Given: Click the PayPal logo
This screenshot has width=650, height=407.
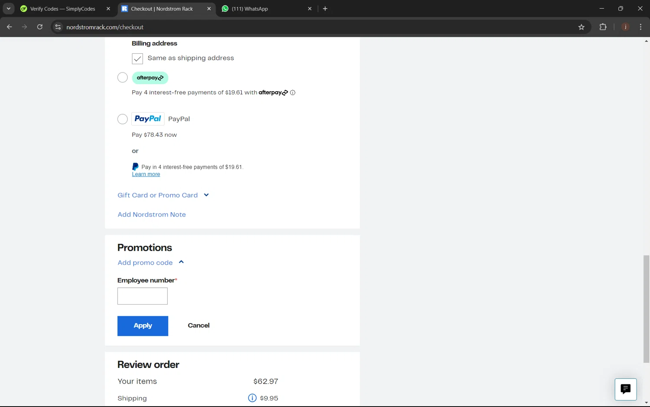Looking at the screenshot, I should point(148,119).
